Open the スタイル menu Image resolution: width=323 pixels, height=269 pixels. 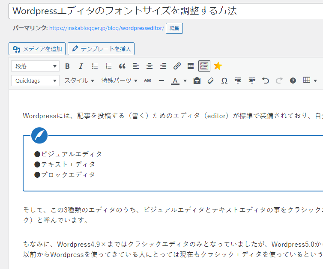point(79,81)
